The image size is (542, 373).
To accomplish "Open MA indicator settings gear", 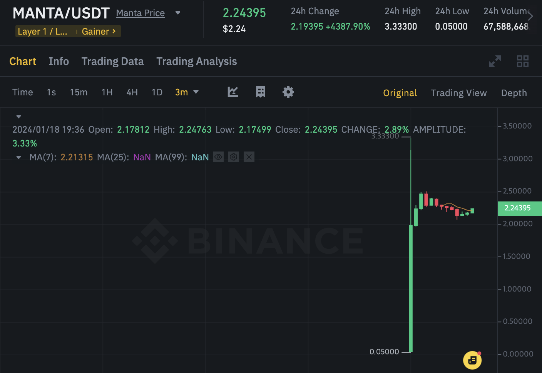I will pos(234,157).
